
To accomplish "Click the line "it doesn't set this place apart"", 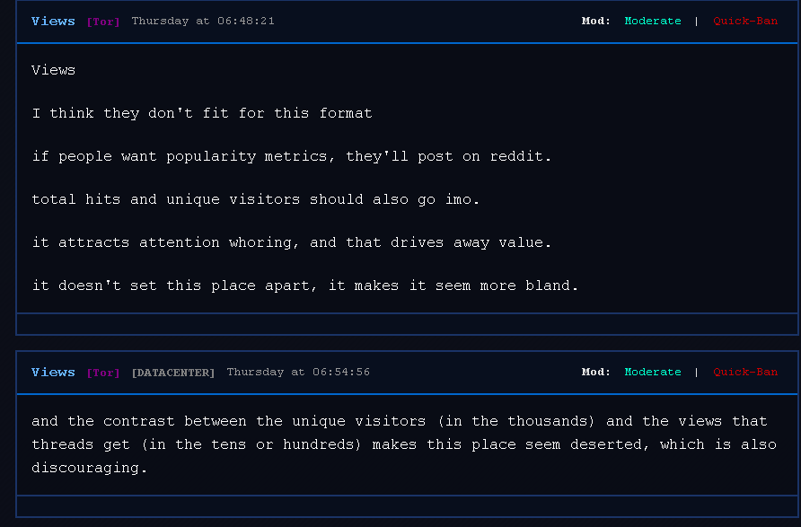I will 305,285.
